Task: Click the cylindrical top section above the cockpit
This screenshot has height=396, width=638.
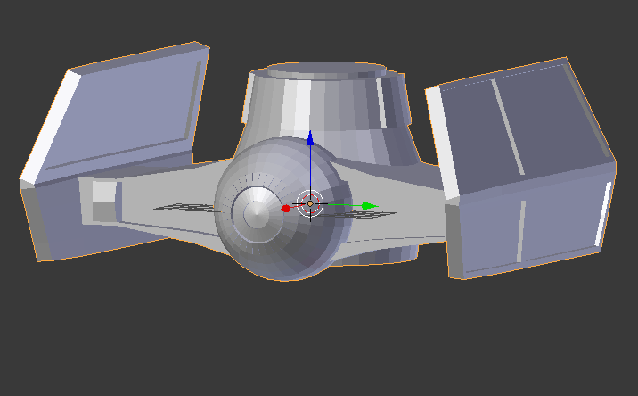Action: (x=325, y=113)
